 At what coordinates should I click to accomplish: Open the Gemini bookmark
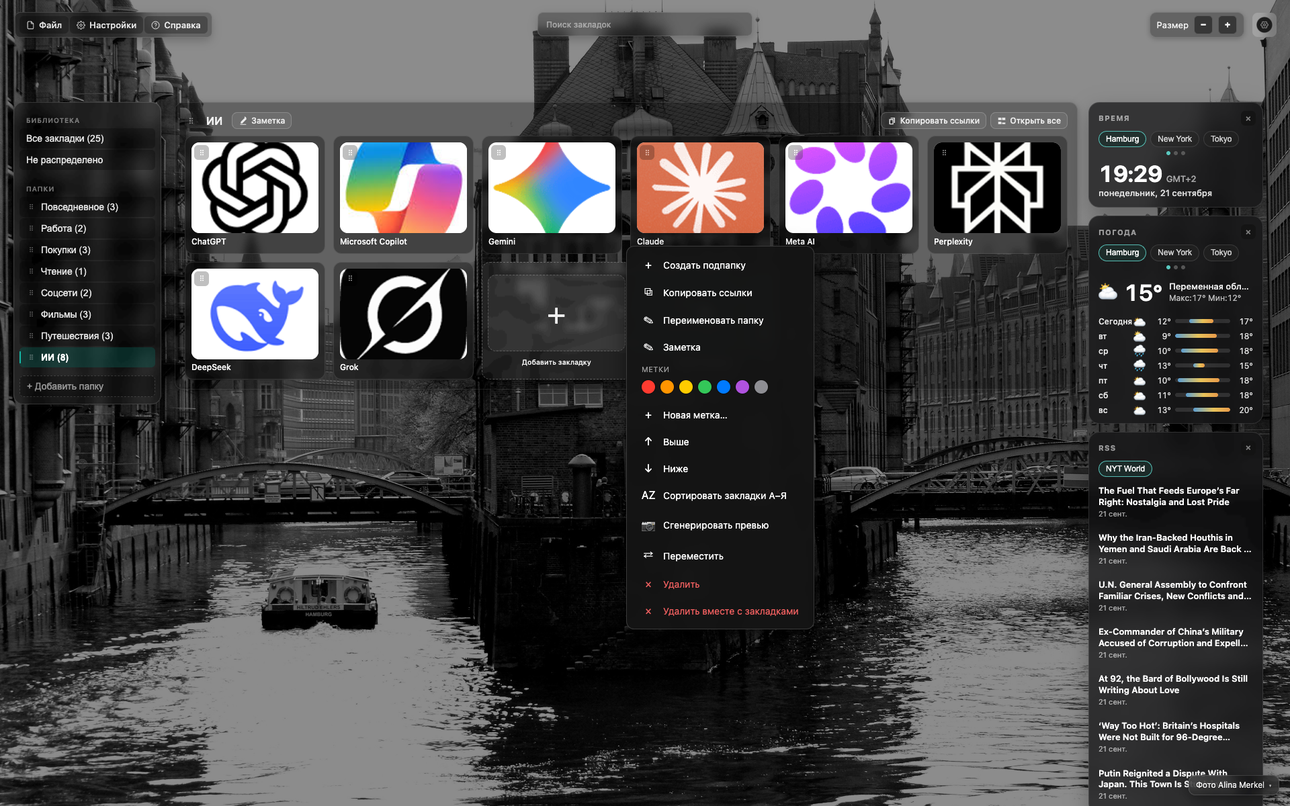(552, 187)
